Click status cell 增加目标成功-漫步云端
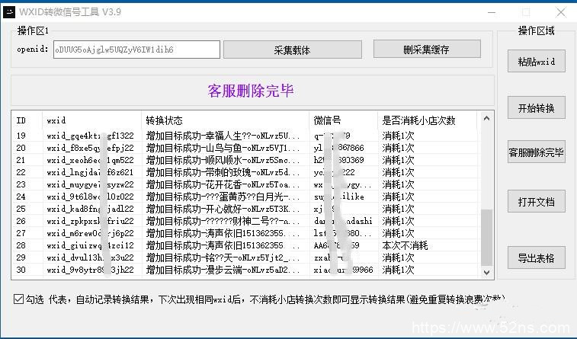Viewport: 577px width, 339px height. click(x=223, y=270)
